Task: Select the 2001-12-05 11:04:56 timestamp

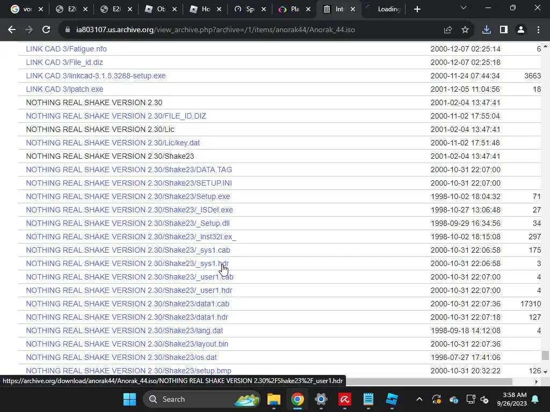Action: click(465, 89)
